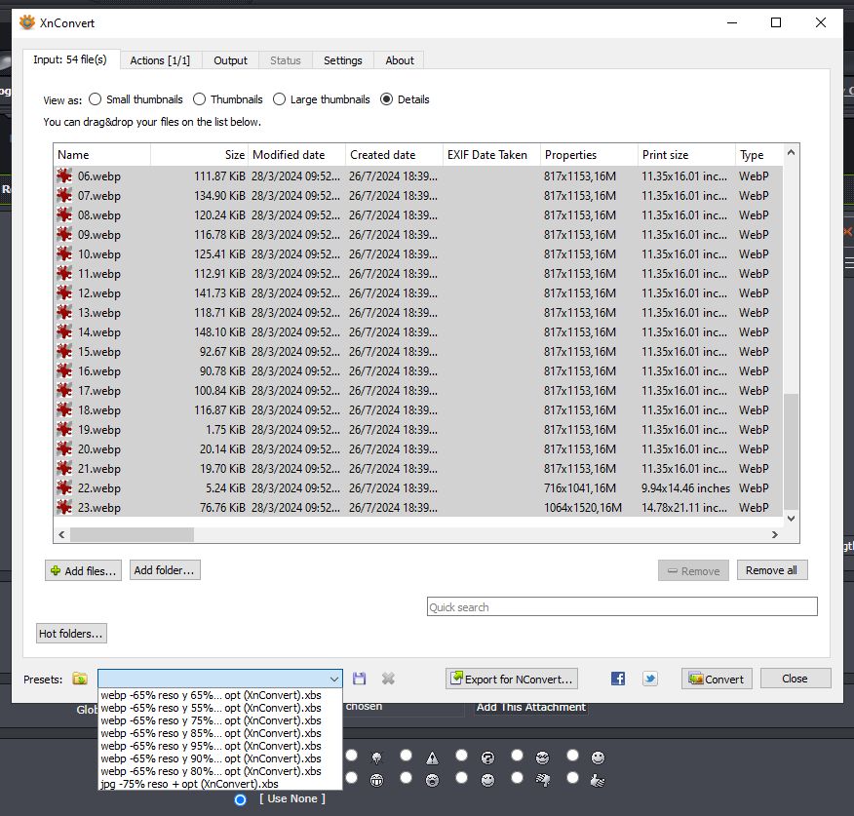
Task: Click the file icon for 06.webp
Action: coord(64,175)
